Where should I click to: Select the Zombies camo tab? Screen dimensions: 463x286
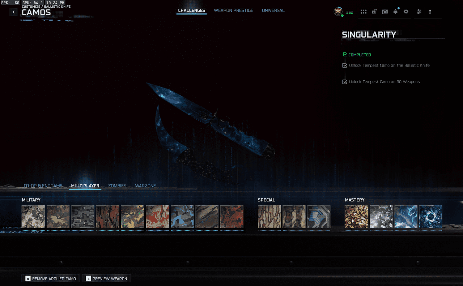(117, 186)
